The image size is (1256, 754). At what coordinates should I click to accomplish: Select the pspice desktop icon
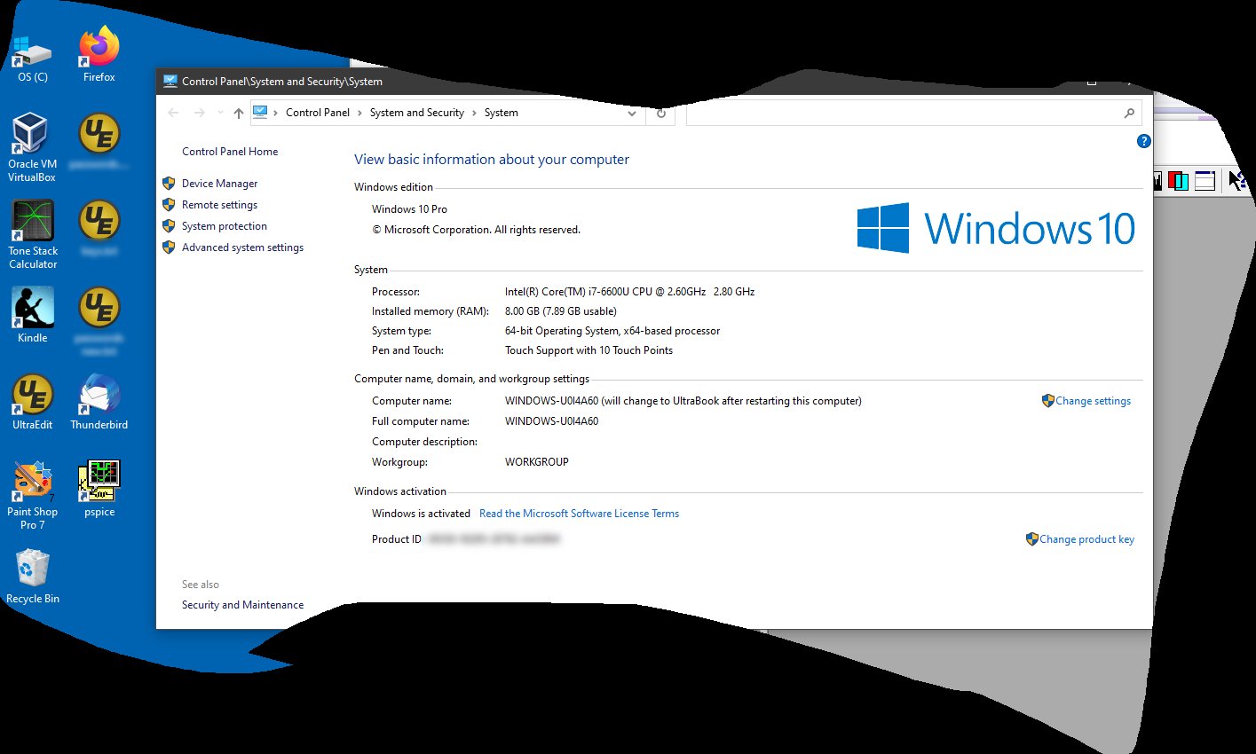pos(99,488)
